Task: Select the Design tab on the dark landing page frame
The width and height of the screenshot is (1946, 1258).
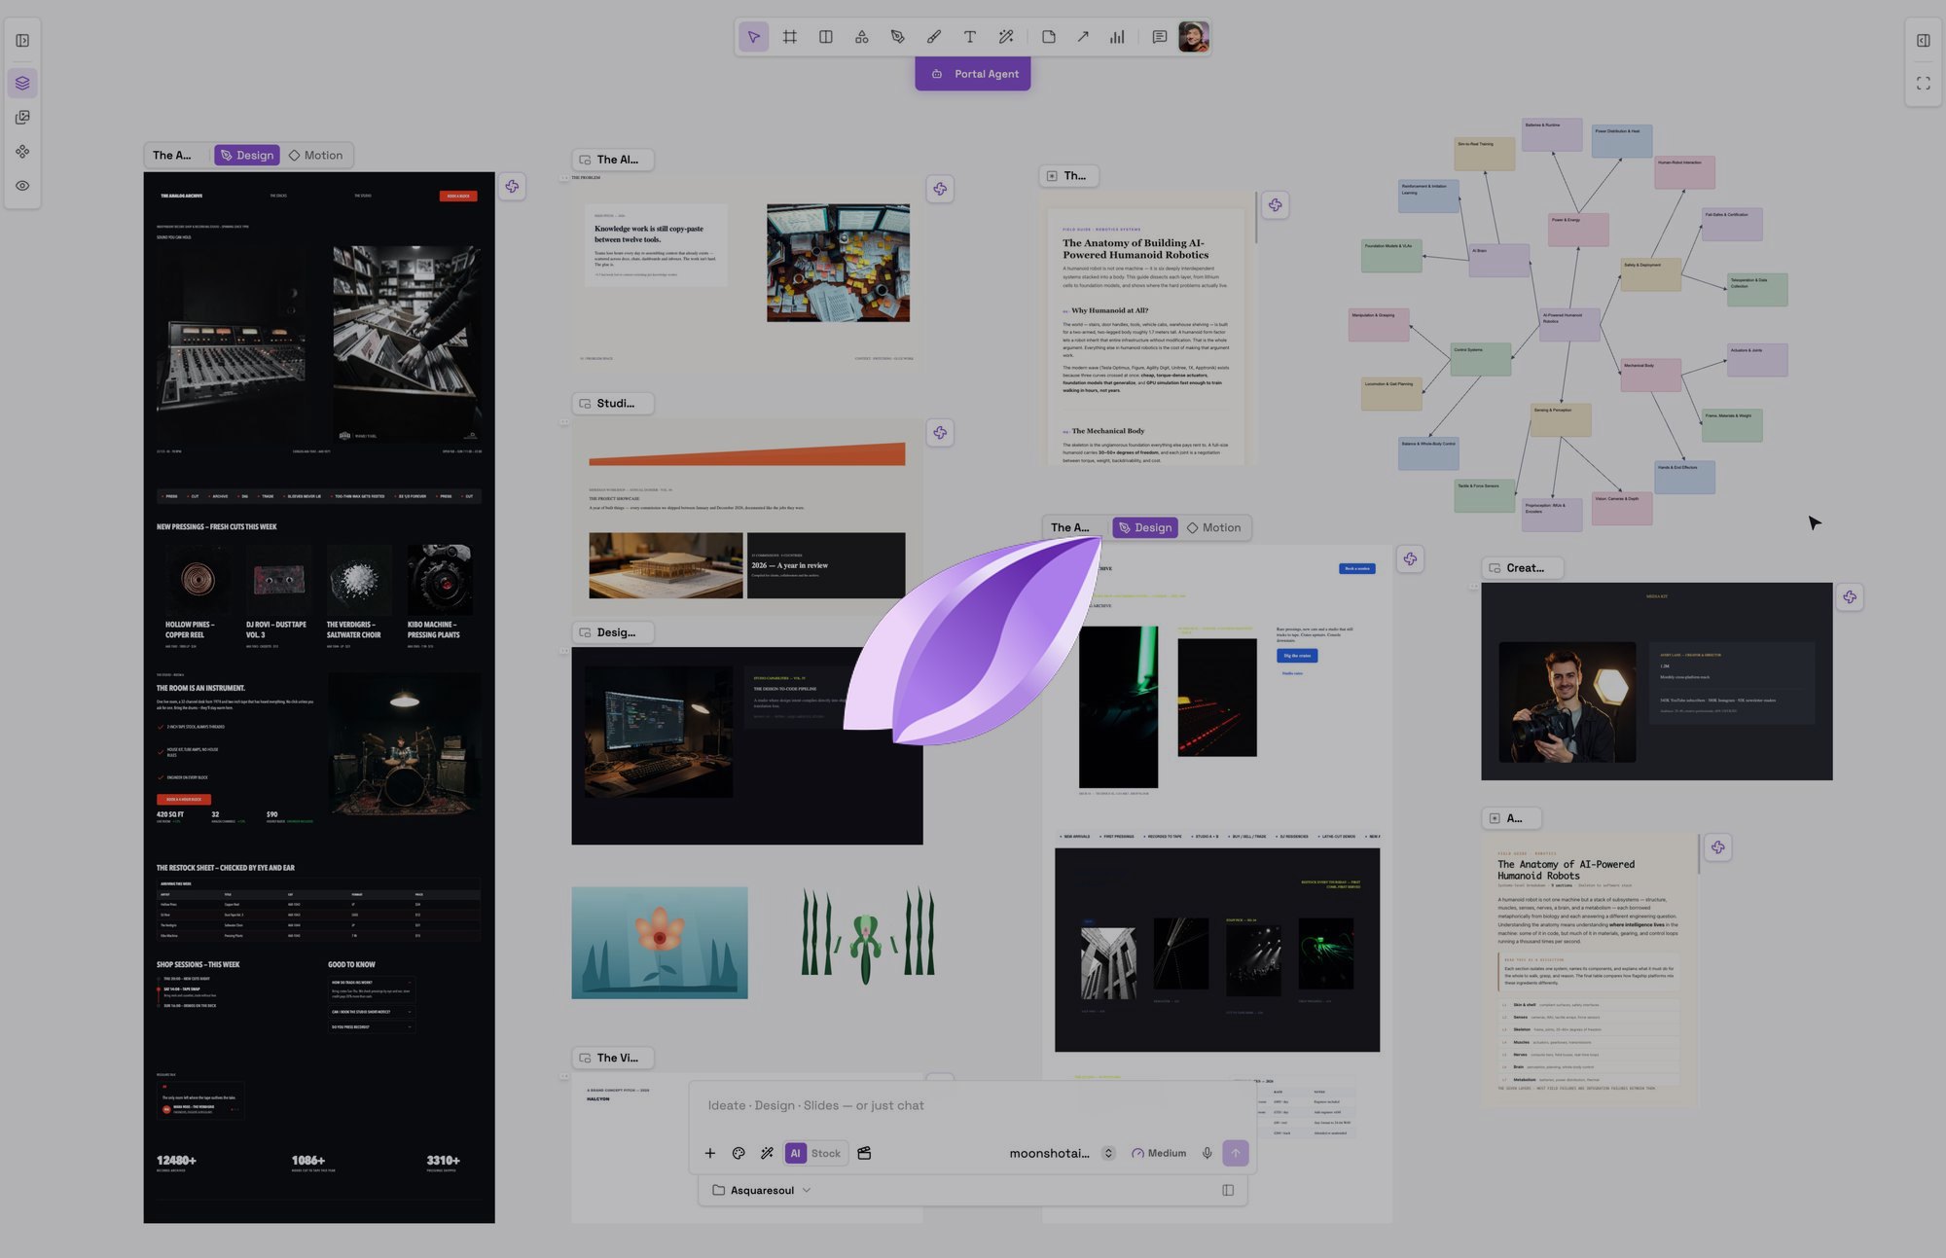Action: [247, 156]
